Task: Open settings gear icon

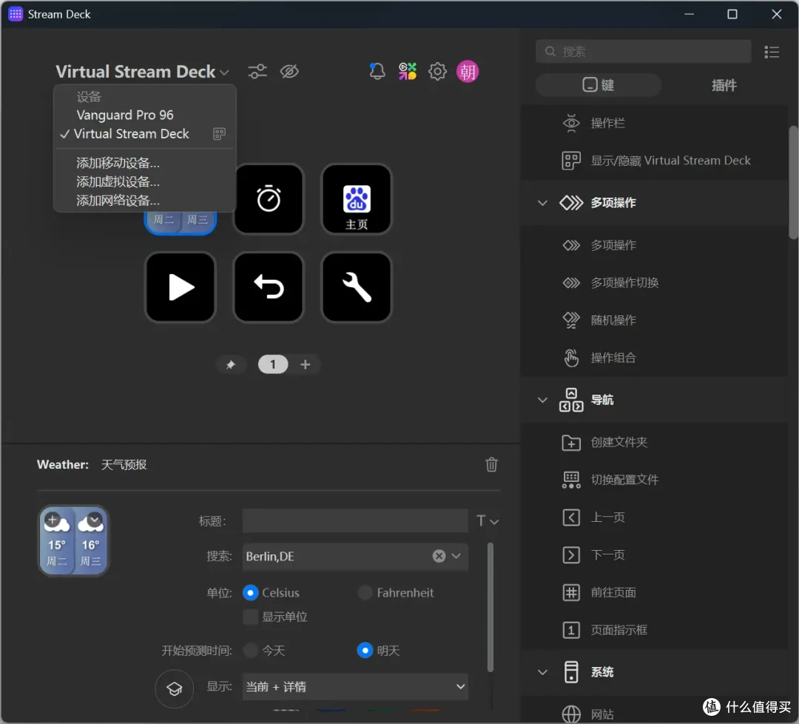Action: click(x=437, y=71)
